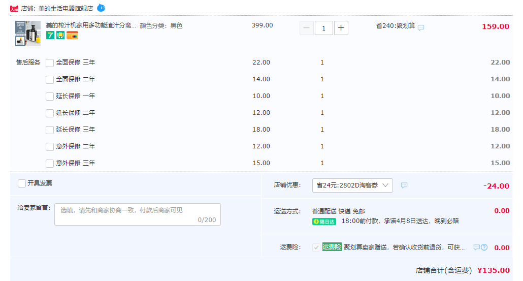Check the 全面保修 二年 option
Image resolution: width=523 pixels, height=281 pixels.
point(50,79)
